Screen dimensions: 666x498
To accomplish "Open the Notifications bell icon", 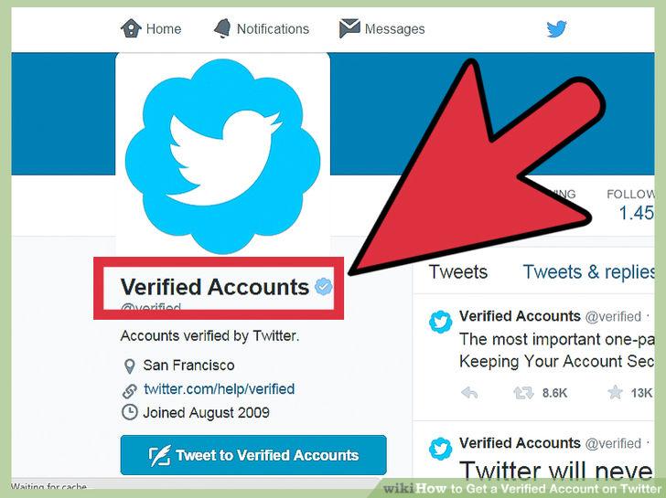I will [222, 28].
